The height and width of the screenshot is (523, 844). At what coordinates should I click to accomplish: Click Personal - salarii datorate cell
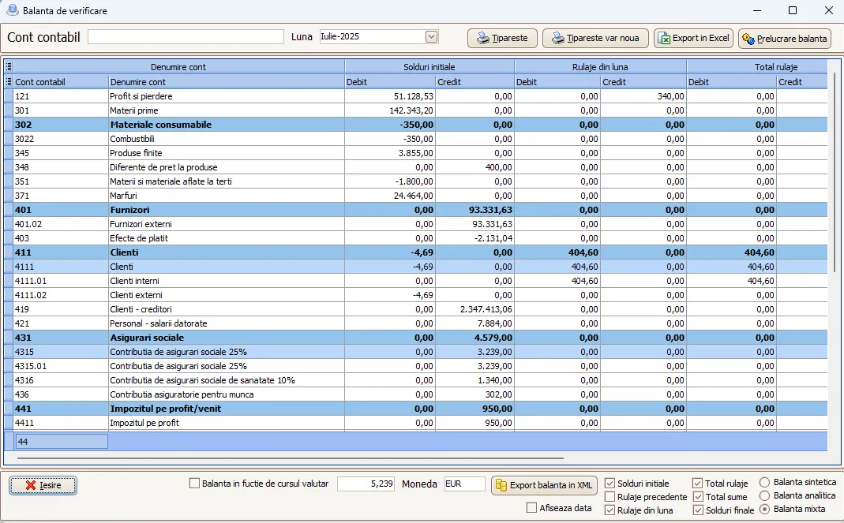(x=226, y=323)
